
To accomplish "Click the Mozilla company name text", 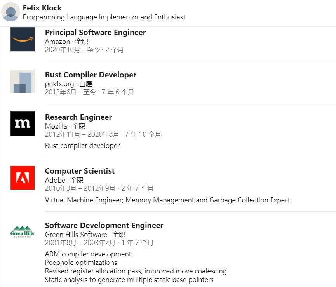I will tap(56, 126).
